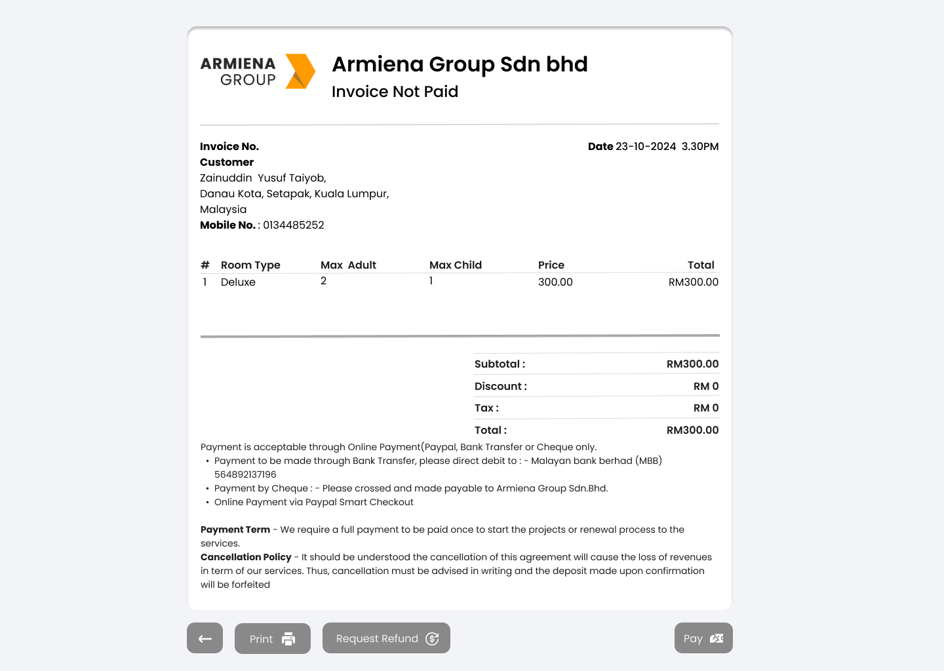Click the refund dollar icon
The height and width of the screenshot is (671, 944).
432,639
